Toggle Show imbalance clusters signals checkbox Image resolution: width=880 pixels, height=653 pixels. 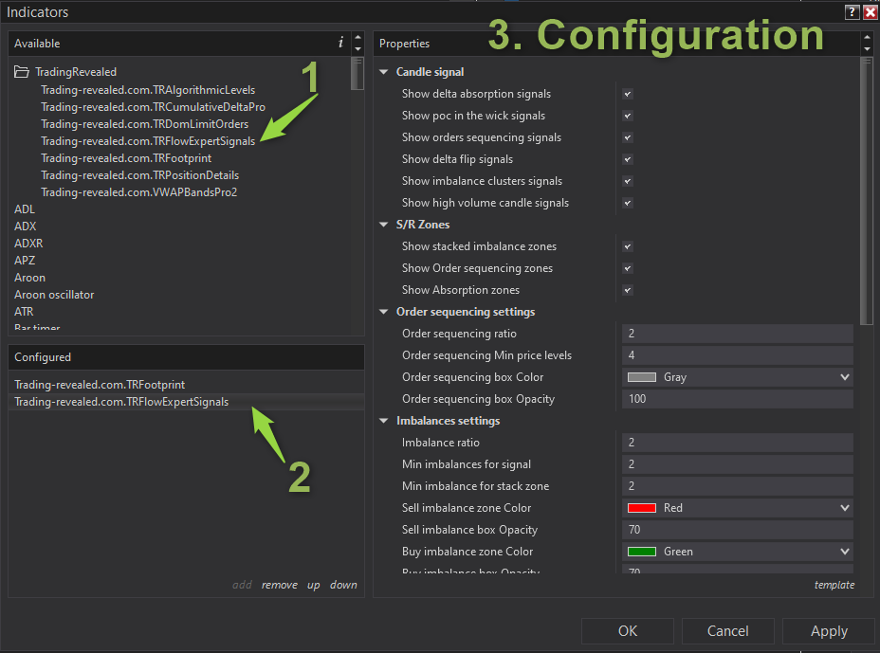628,181
